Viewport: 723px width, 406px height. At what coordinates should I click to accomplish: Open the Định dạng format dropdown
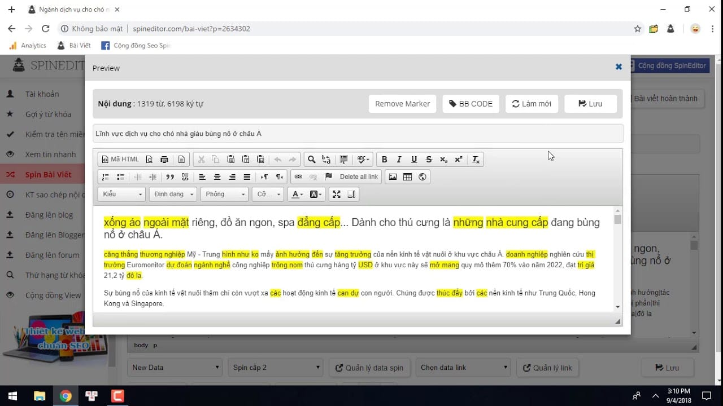point(173,195)
